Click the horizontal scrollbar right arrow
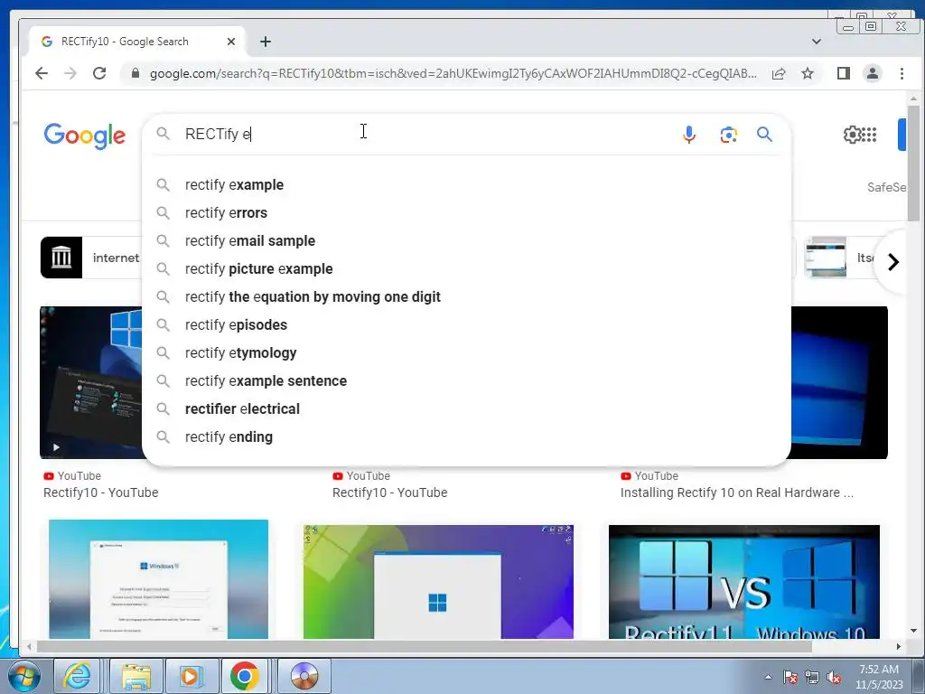This screenshot has height=694, width=925. pos(899,647)
